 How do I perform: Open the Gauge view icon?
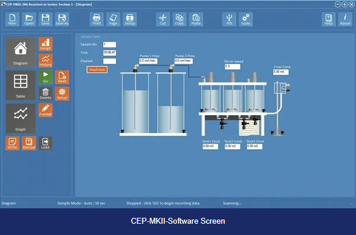45,44
